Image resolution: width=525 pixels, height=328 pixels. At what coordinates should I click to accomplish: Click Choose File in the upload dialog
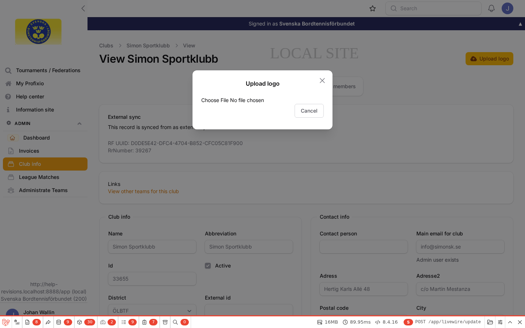215,100
